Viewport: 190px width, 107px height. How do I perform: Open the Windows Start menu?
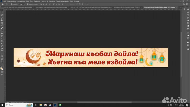click(x=2, y=105)
